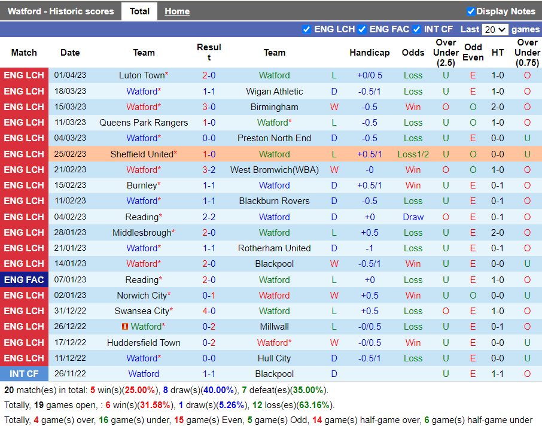Viewport: 542px width, 426px height.
Task: Open the Huddersfield Town team link
Action: click(144, 343)
